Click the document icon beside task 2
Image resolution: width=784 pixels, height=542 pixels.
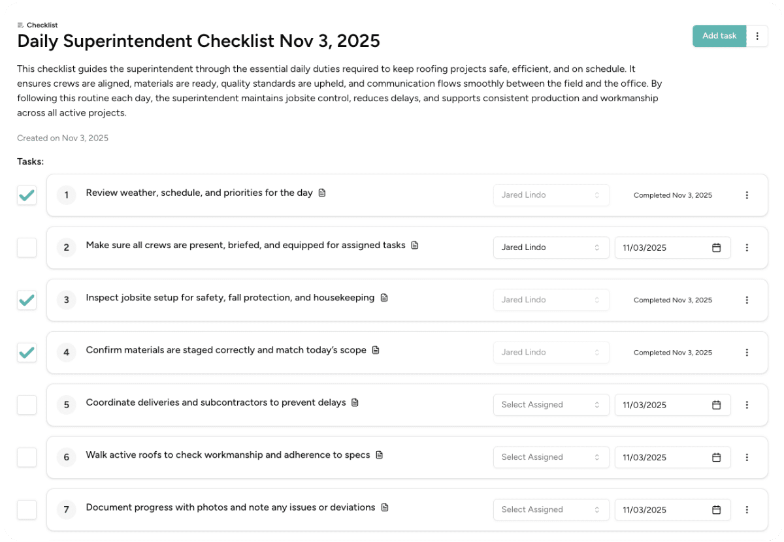pyautogui.click(x=414, y=245)
